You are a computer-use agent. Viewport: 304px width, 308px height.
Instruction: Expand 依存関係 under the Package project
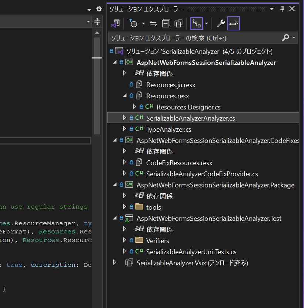(x=124, y=196)
